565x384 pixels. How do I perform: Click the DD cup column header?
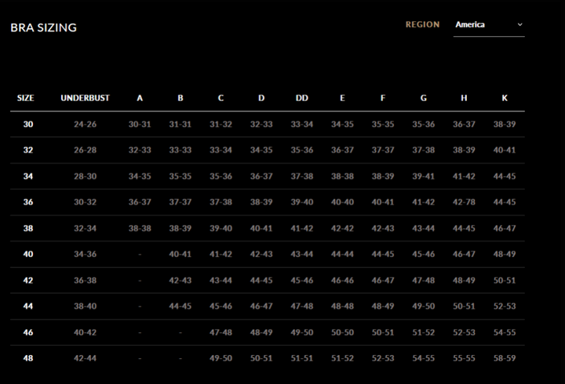(x=302, y=99)
